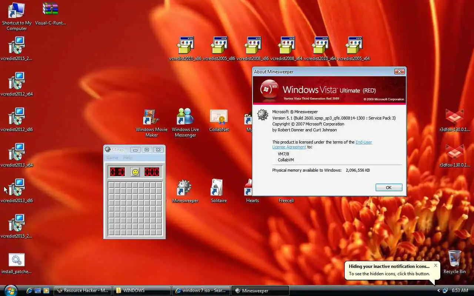Image resolution: width=474 pixels, height=296 pixels.
Task: Select the Visual-C-Runt... archive icon
Action: 50,14
